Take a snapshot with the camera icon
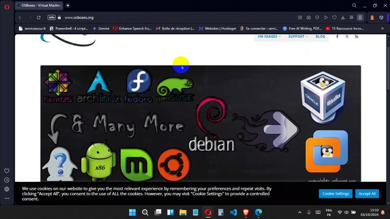Screen dimensions: 390x219 click(x=308, y=18)
